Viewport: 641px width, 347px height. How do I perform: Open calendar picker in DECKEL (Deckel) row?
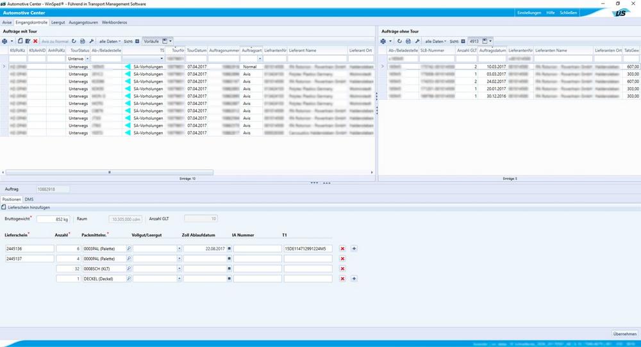[229, 278]
